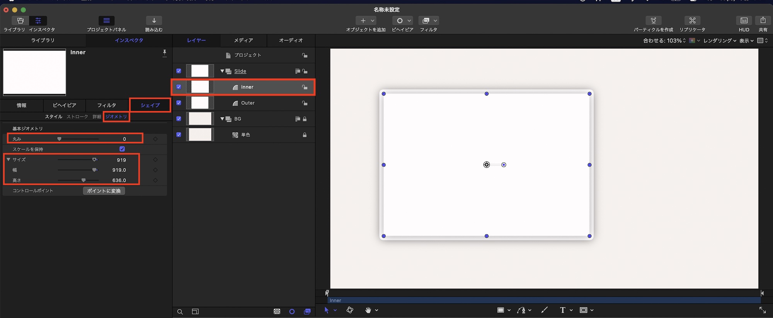Image resolution: width=773 pixels, height=318 pixels.
Task: Select the Hand pan tool
Action: coord(368,310)
